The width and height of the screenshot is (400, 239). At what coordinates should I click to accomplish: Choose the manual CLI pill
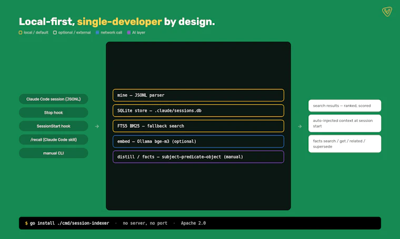[x=54, y=153]
